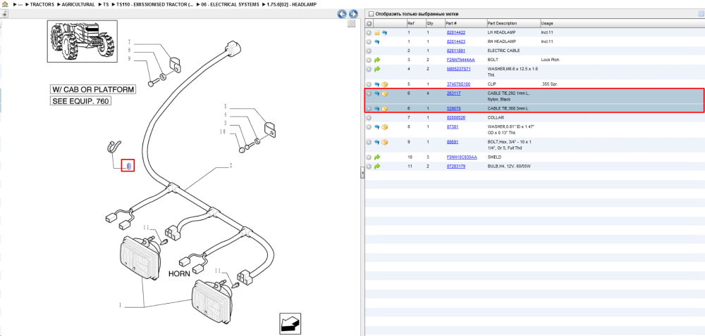This screenshot has width=705, height=336.
Task: Add ELECTRIC CABLE row with its plus icon
Action: [x=369, y=51]
